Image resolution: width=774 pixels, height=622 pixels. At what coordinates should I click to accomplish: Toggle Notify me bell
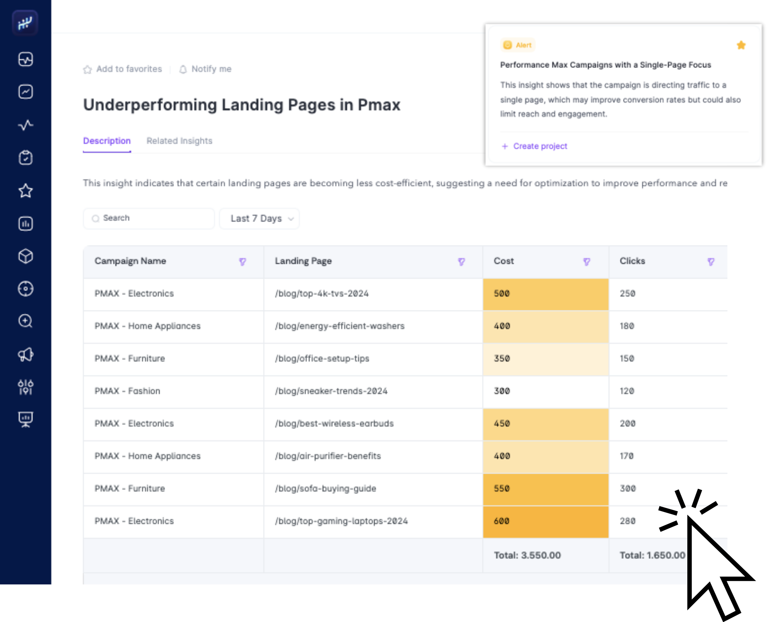pyautogui.click(x=205, y=69)
